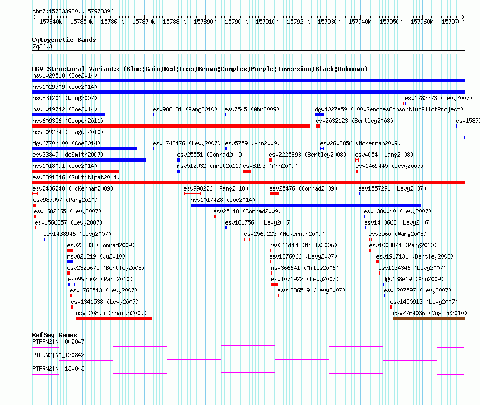The image size is (480, 405).
Task: Click the nsv366641 (Mills2006) label
Action: point(305,268)
